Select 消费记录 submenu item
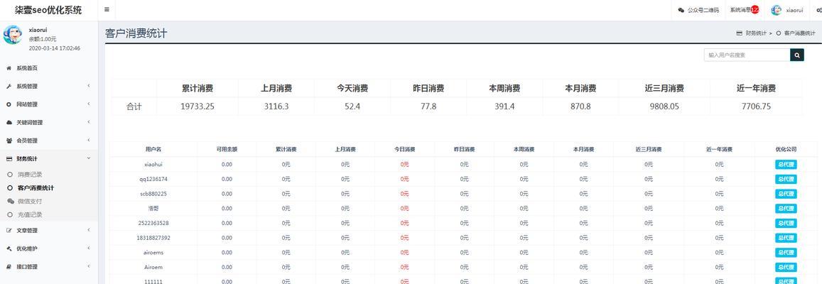Image resolution: width=822 pixels, height=284 pixels. coord(30,175)
